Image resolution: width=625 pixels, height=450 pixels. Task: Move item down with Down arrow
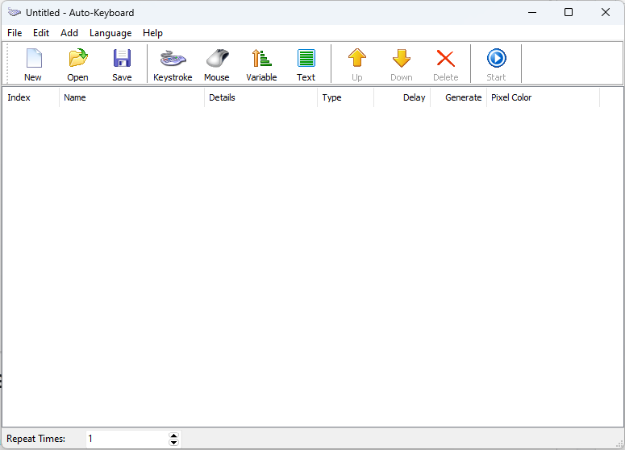tap(401, 64)
